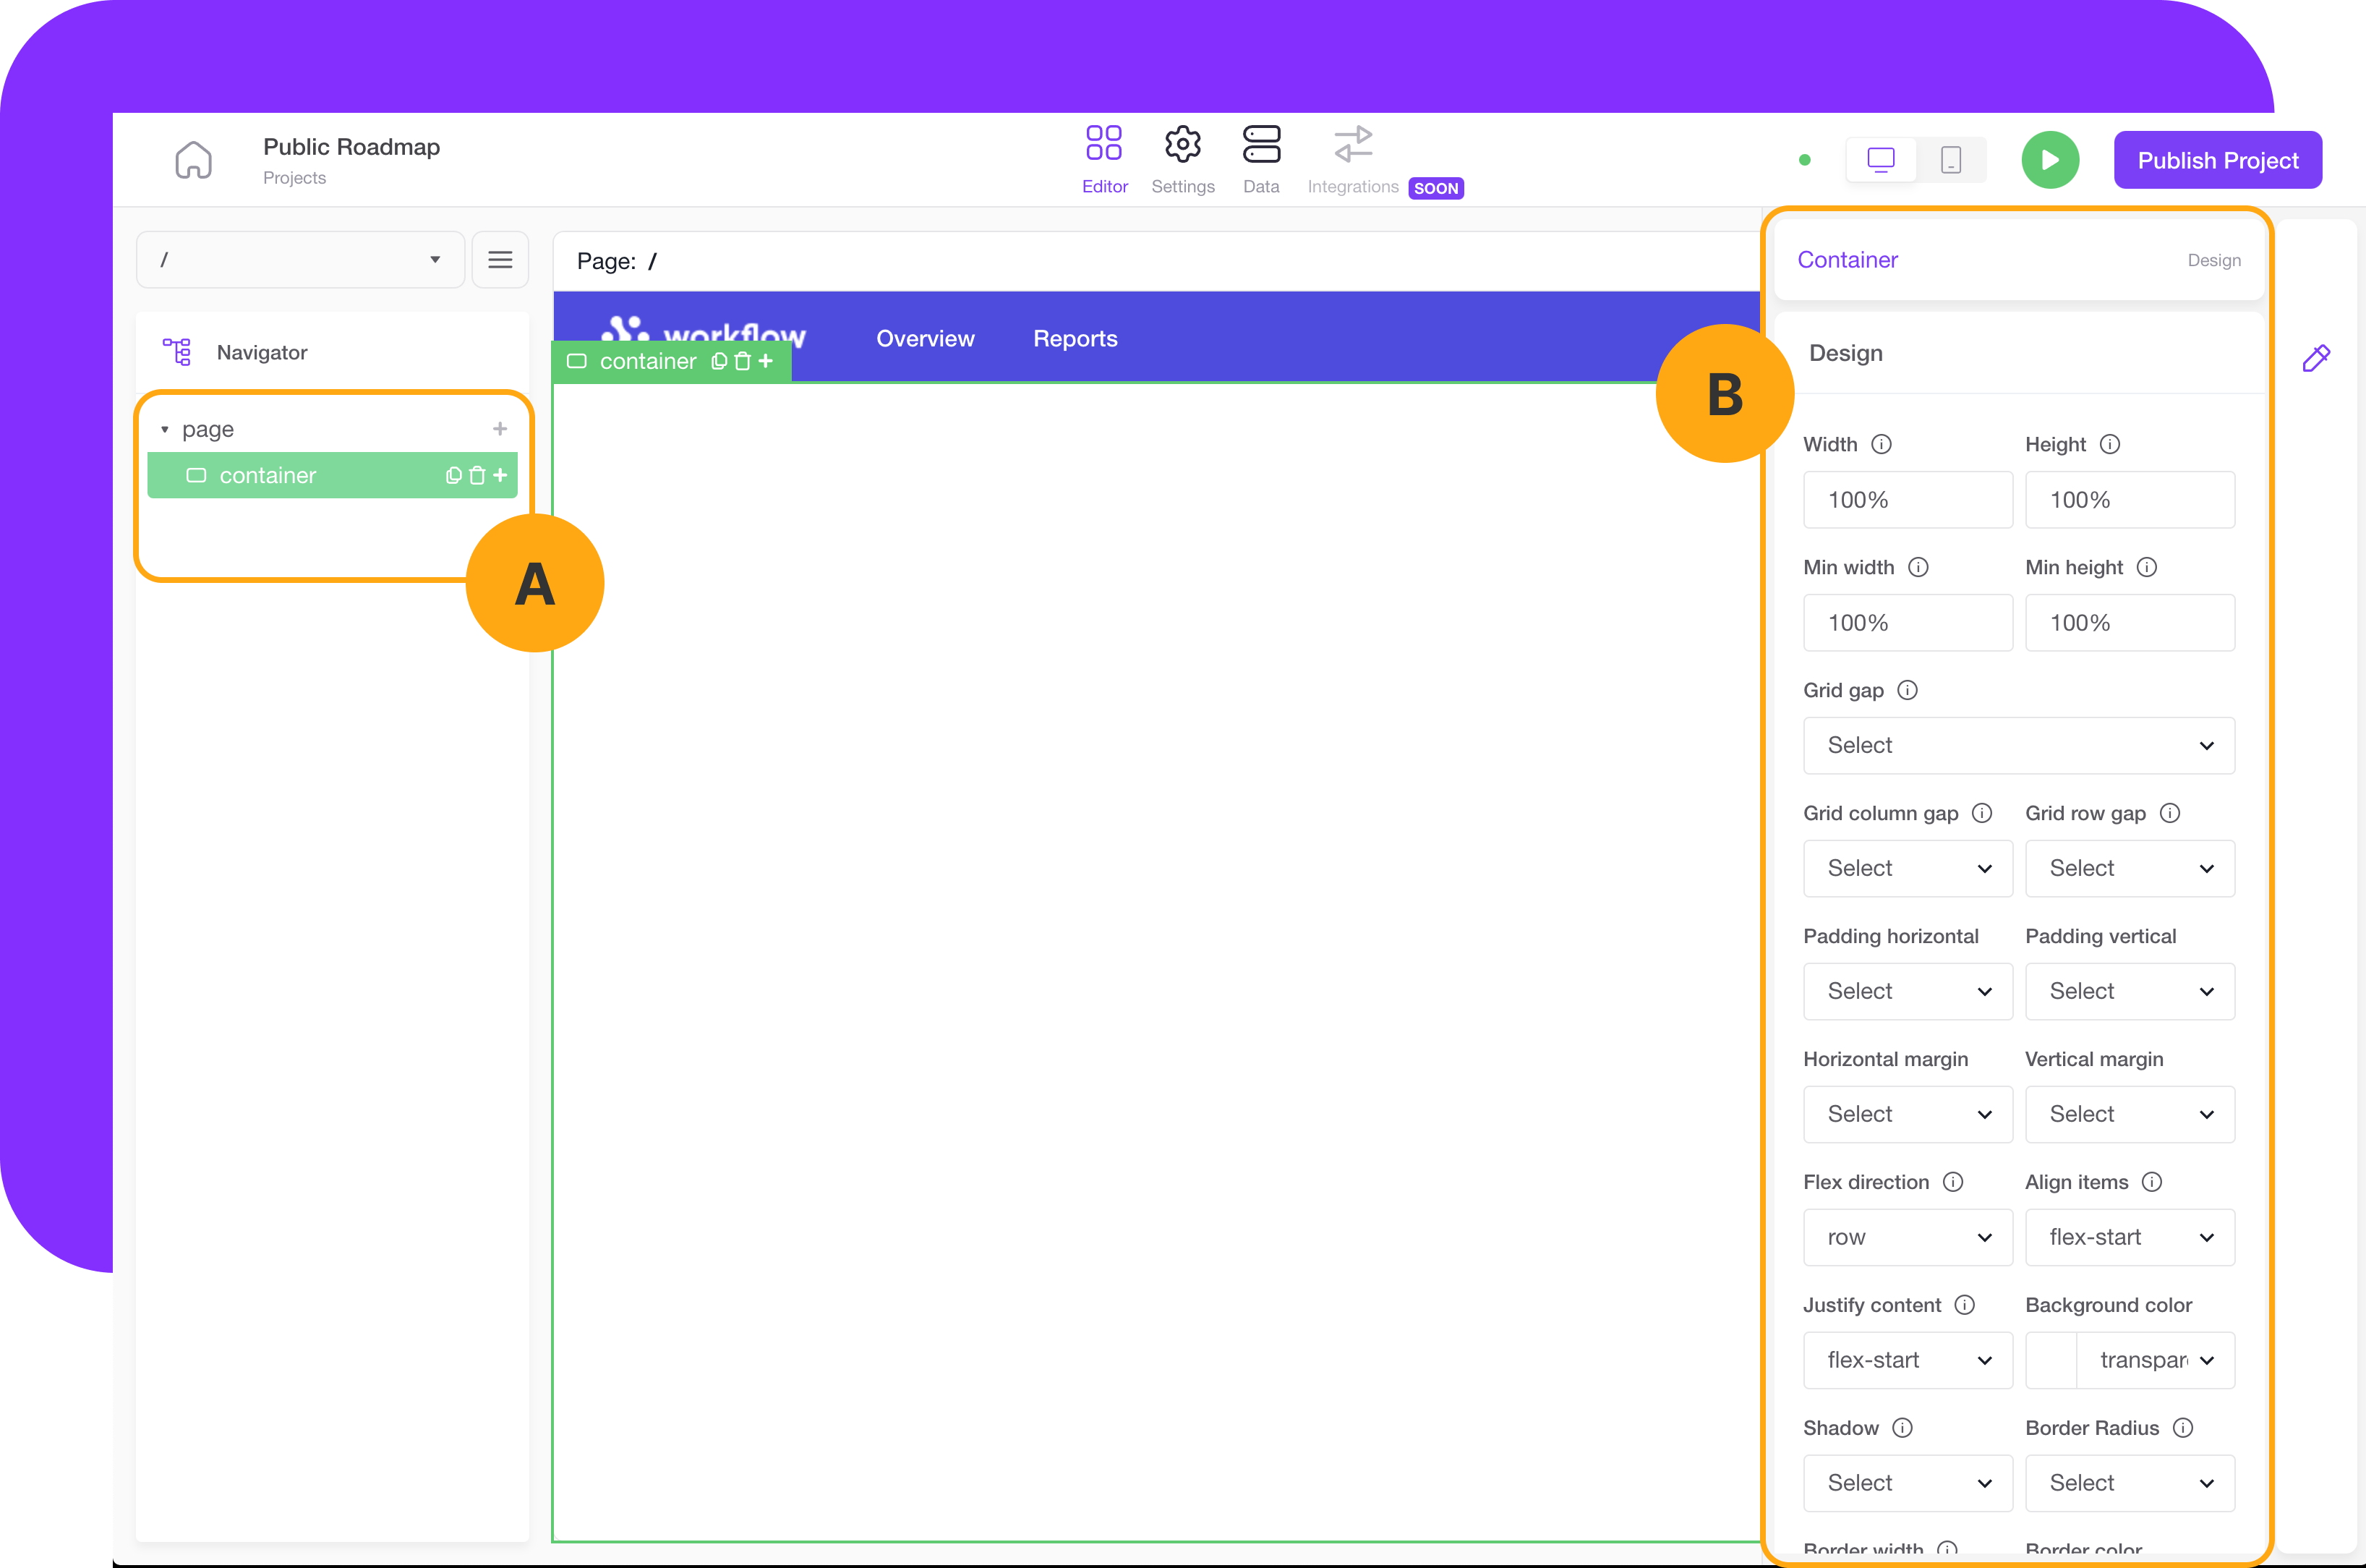2366x1568 pixels.
Task: Show Shadow info icon
Action: point(1902,1428)
